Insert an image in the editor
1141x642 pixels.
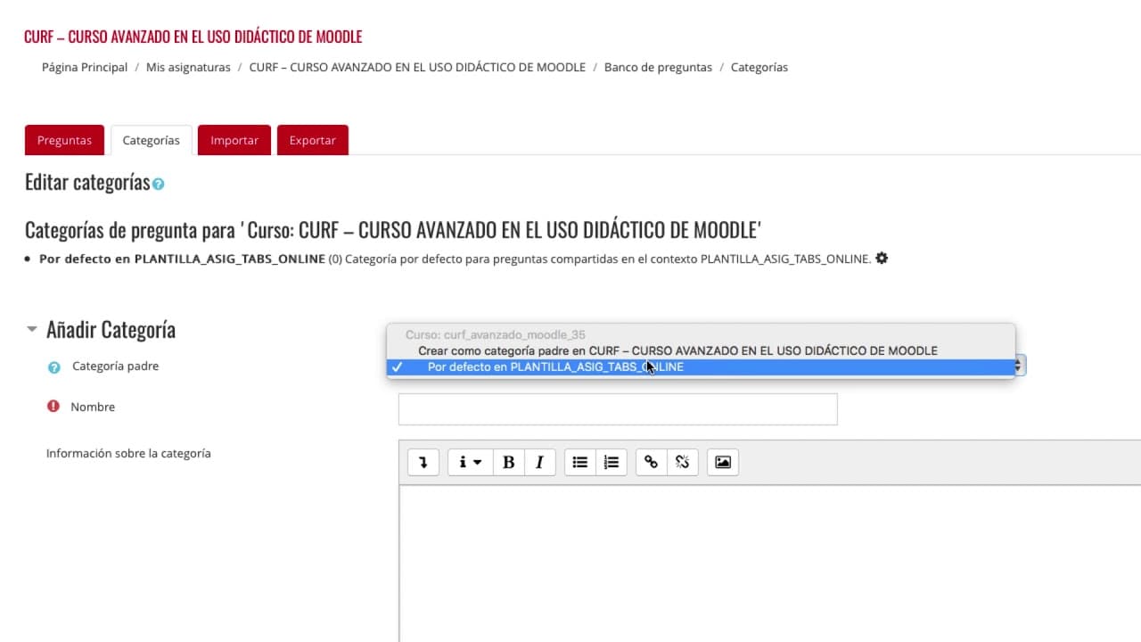pyautogui.click(x=723, y=462)
